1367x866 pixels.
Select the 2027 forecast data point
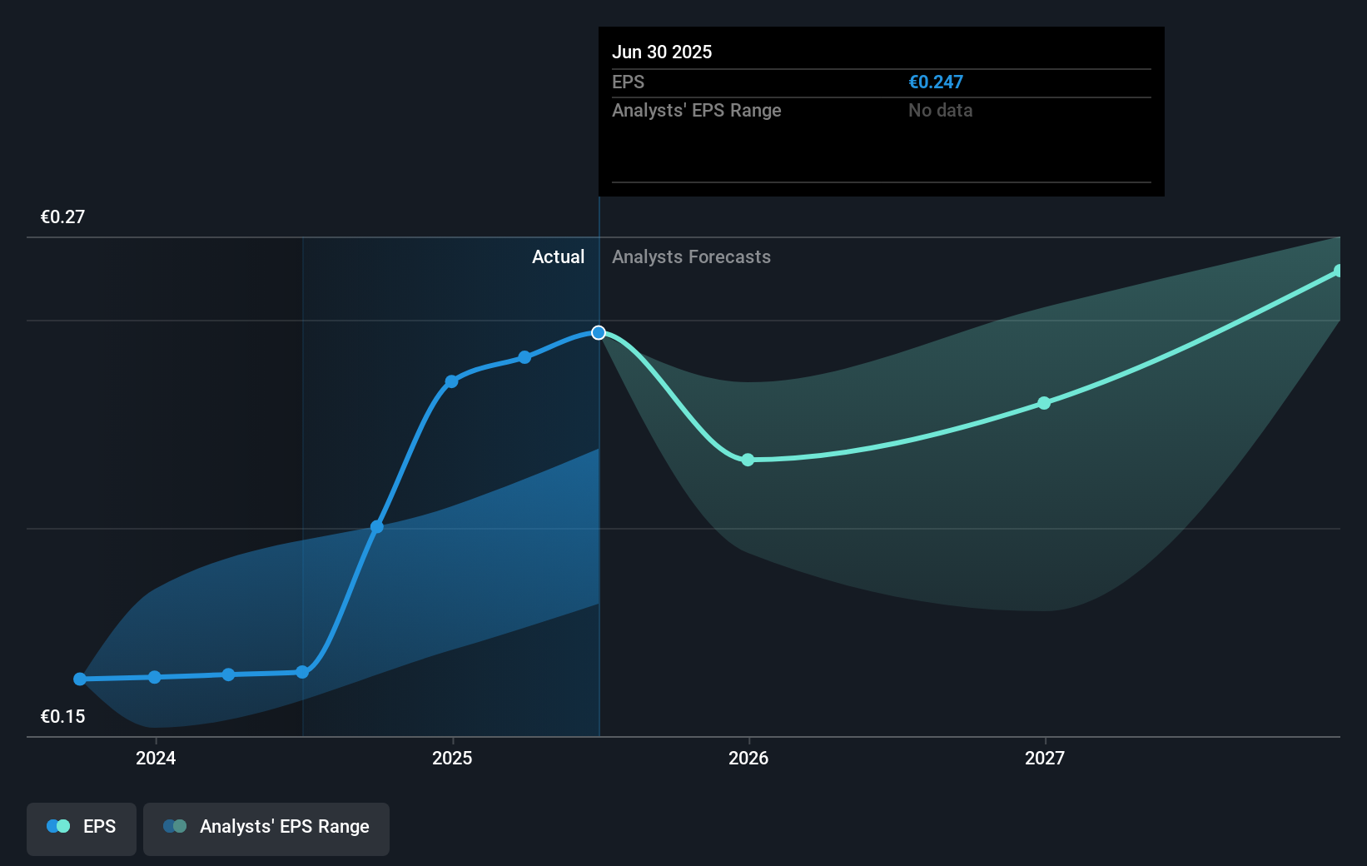[1043, 403]
